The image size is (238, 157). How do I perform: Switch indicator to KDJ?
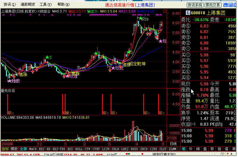click(x=41, y=149)
